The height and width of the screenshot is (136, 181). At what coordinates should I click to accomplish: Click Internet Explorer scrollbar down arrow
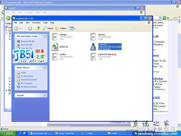click(179, 125)
